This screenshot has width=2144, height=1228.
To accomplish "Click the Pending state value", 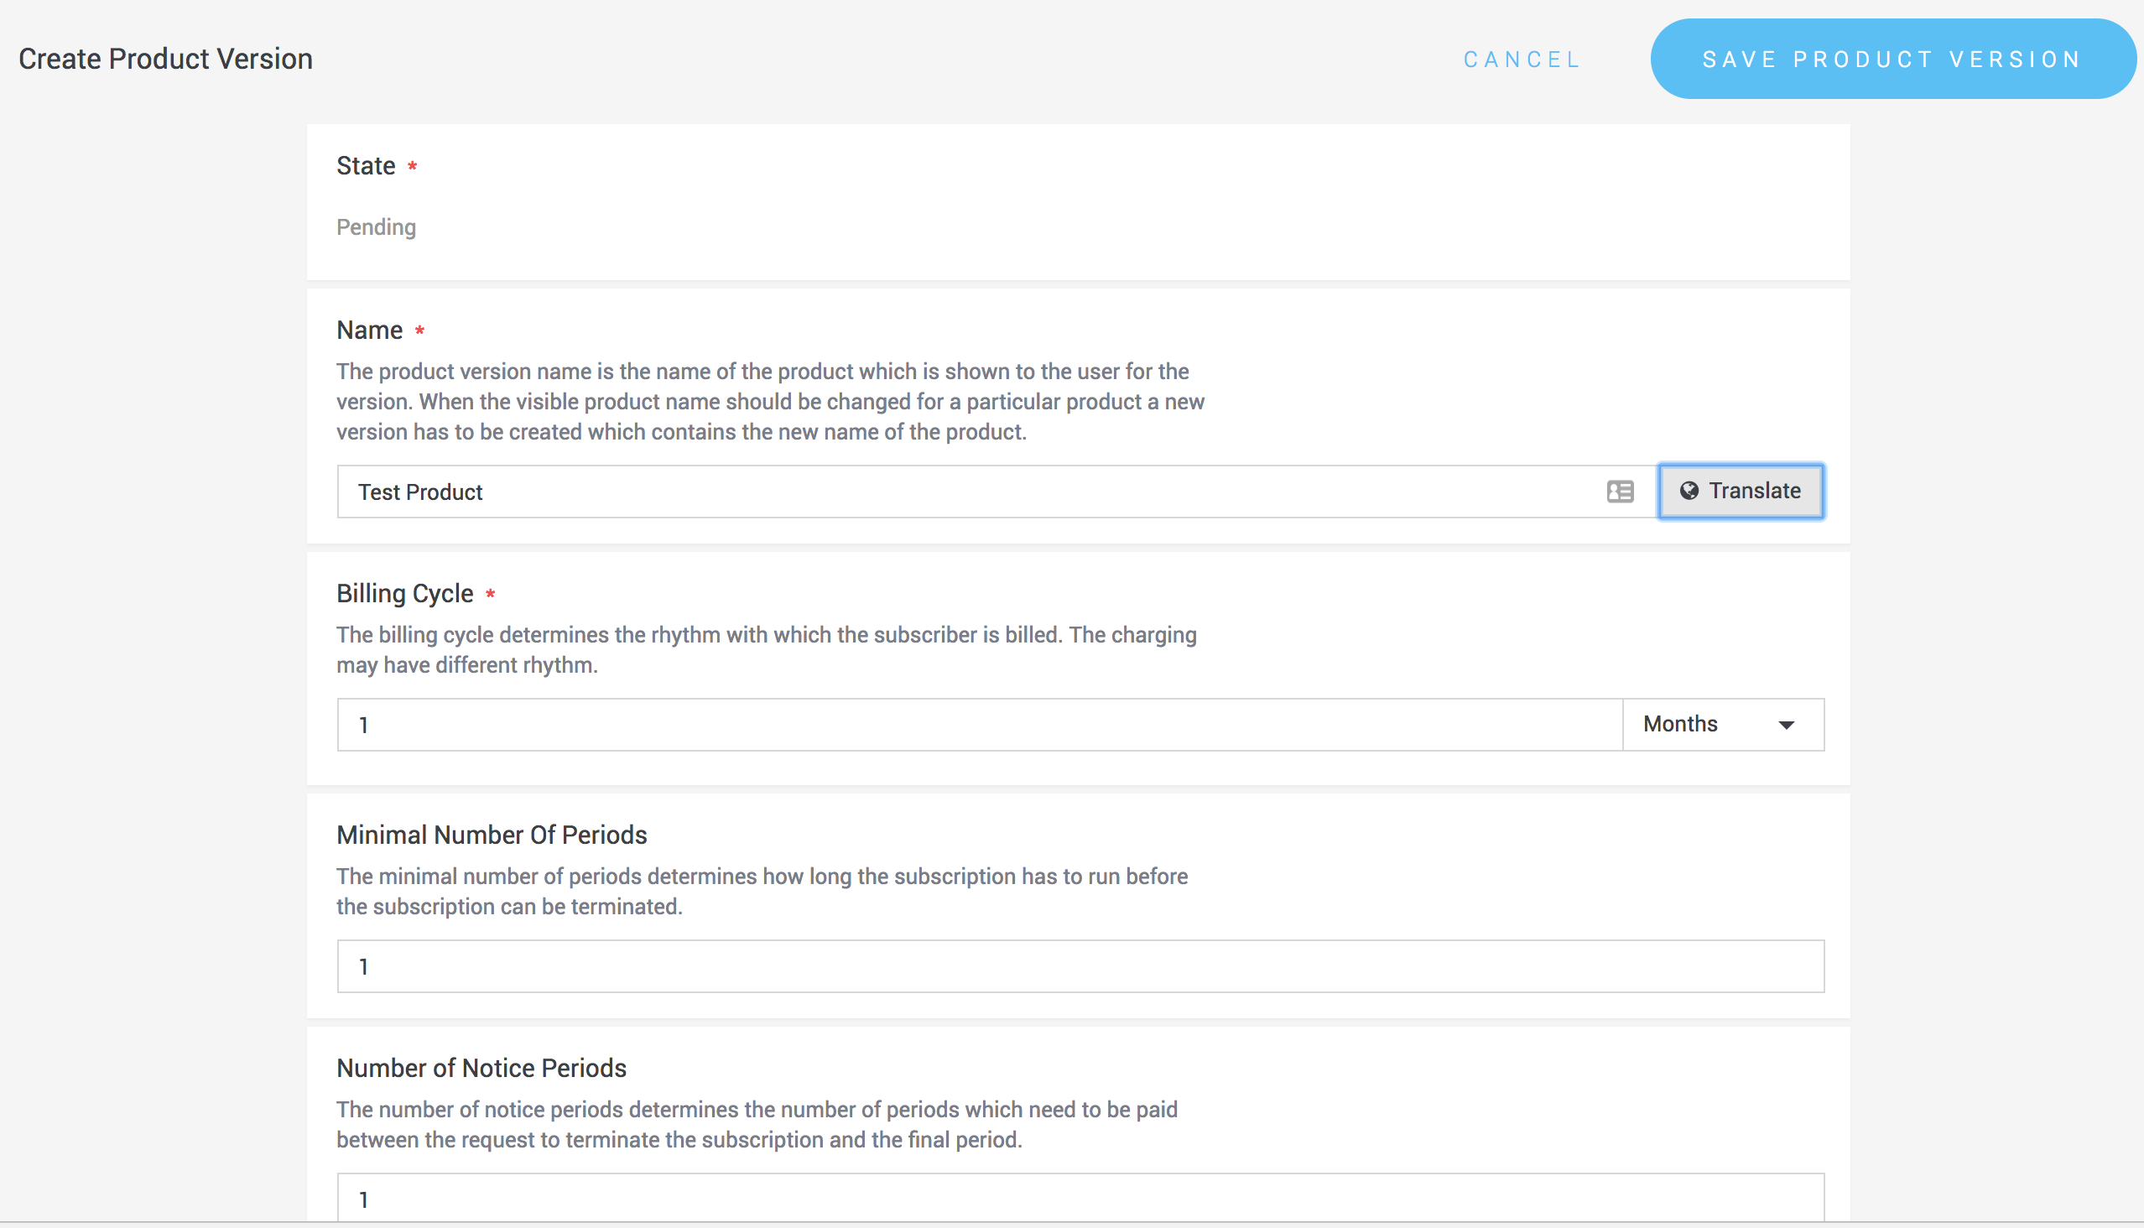I will click(x=376, y=227).
